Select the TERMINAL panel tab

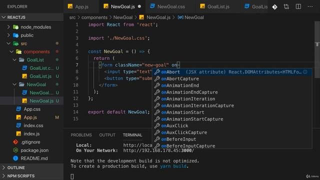(x=132, y=135)
